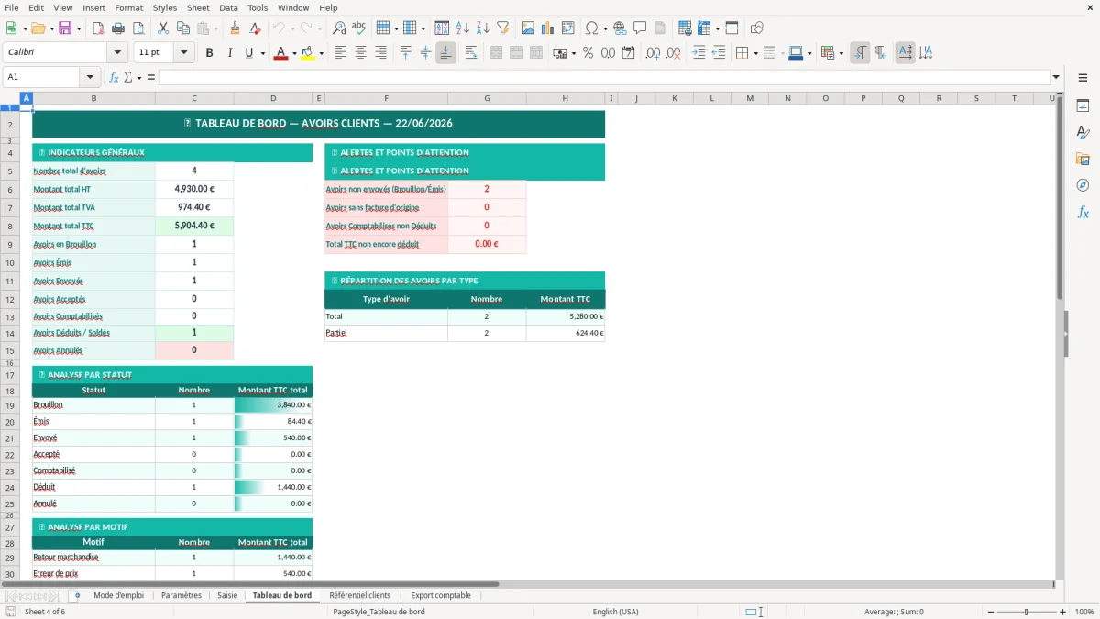The width and height of the screenshot is (1100, 619).
Task: Click the Insert Image icon
Action: tap(528, 28)
